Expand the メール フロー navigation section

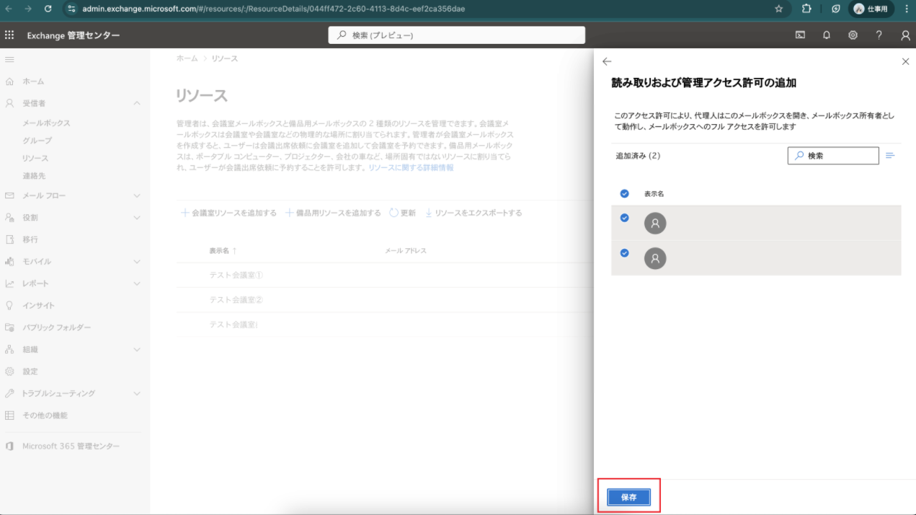(x=137, y=195)
